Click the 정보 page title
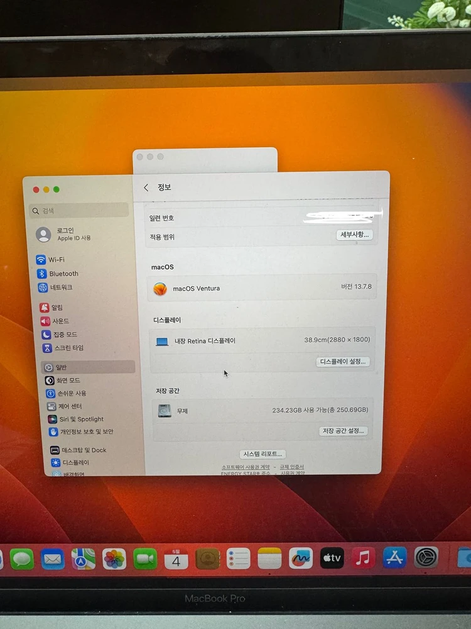This screenshot has width=471, height=629. click(x=164, y=187)
